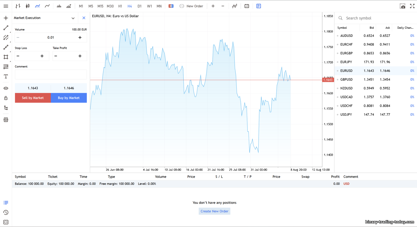Expand the equidistant channel tool group
The width and height of the screenshot is (417, 227).
(x=6, y=38)
